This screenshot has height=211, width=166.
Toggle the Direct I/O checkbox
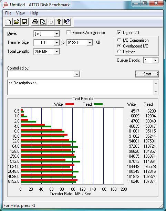pyautogui.click(x=119, y=33)
